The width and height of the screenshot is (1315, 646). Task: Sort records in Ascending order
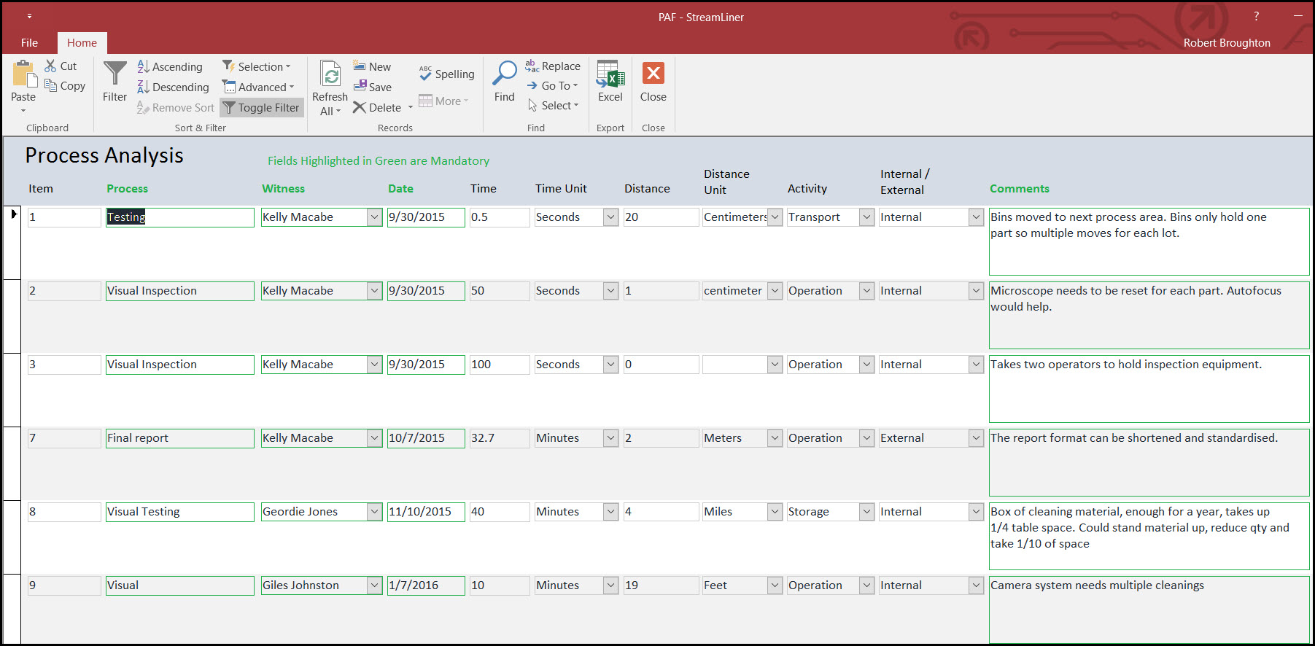pyautogui.click(x=170, y=66)
